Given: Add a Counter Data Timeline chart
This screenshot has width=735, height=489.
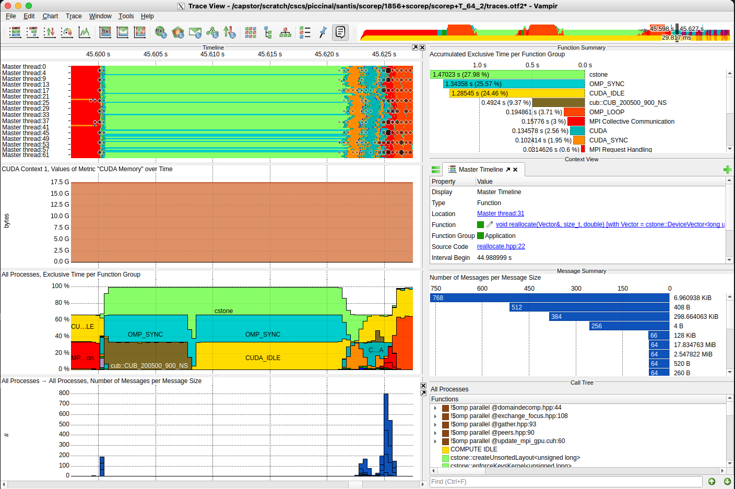Looking at the screenshot, I should point(84,32).
